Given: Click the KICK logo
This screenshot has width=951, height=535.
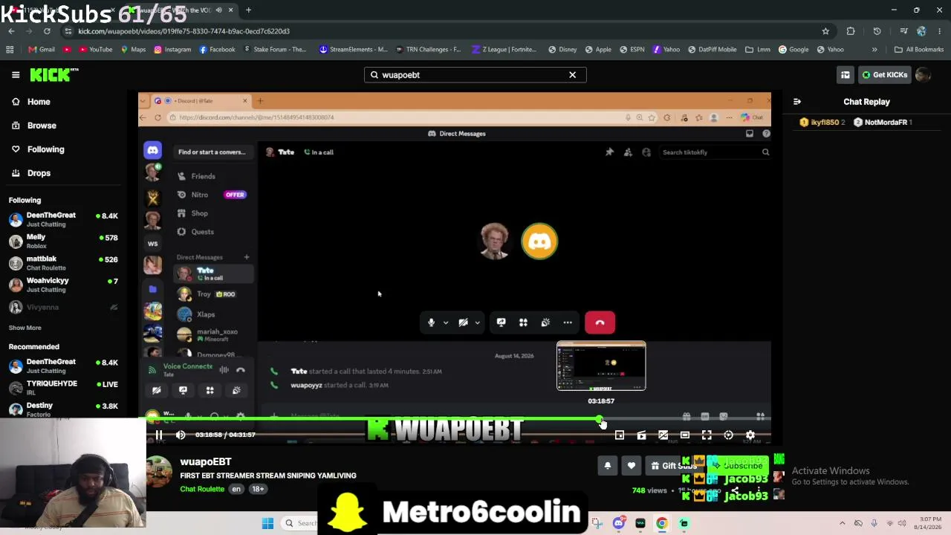Looking at the screenshot, I should pyautogui.click(x=53, y=74).
